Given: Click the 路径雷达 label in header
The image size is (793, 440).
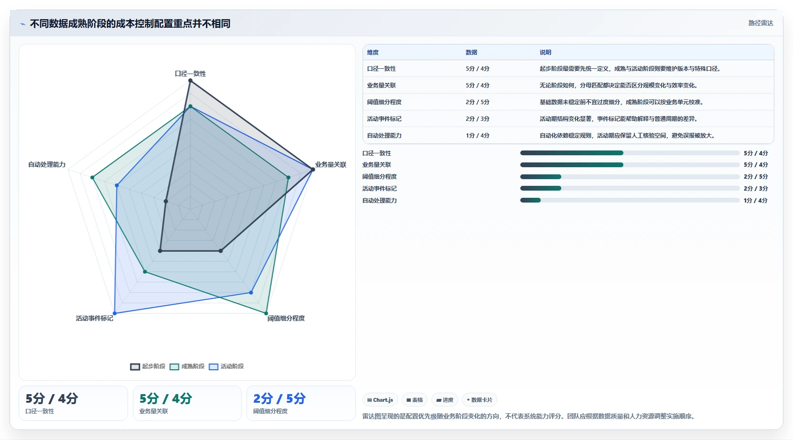Looking at the screenshot, I should point(761,23).
